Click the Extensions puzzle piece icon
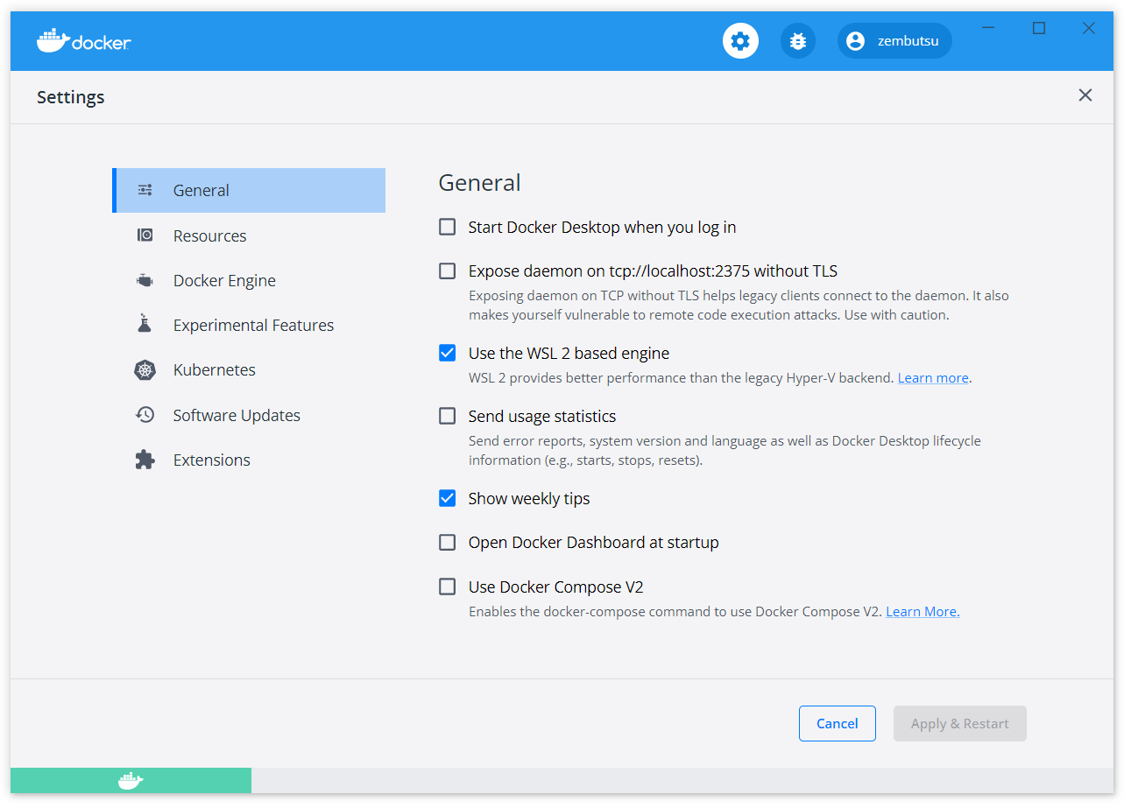Screen dimensions: 1124x808 (145, 460)
